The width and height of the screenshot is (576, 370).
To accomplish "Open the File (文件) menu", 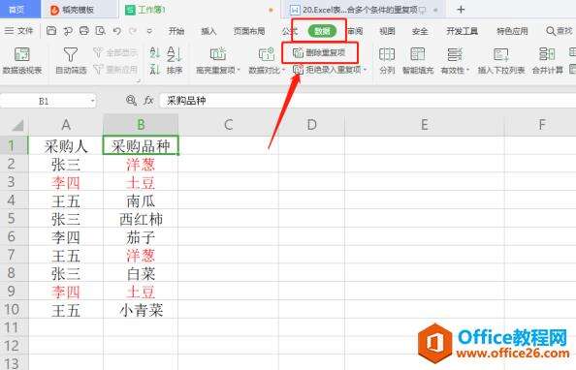I will (x=19, y=31).
